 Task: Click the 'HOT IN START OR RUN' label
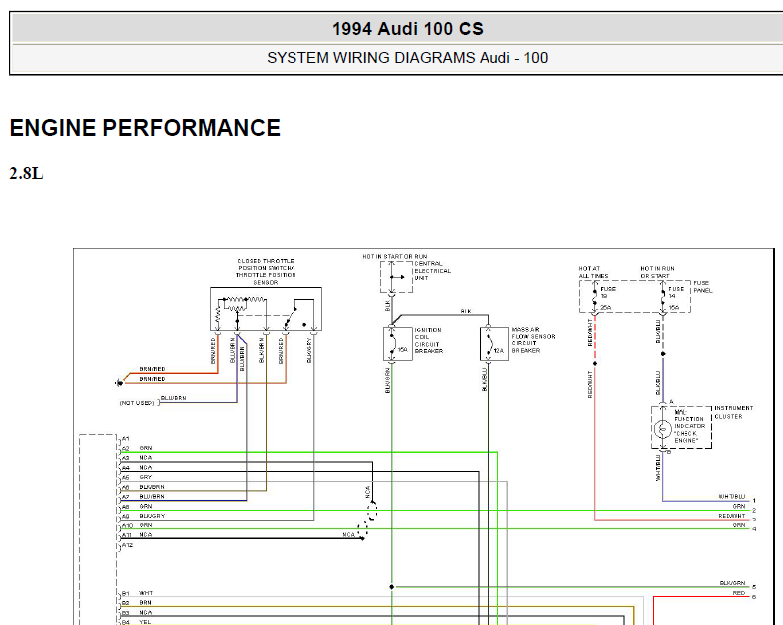(x=395, y=257)
